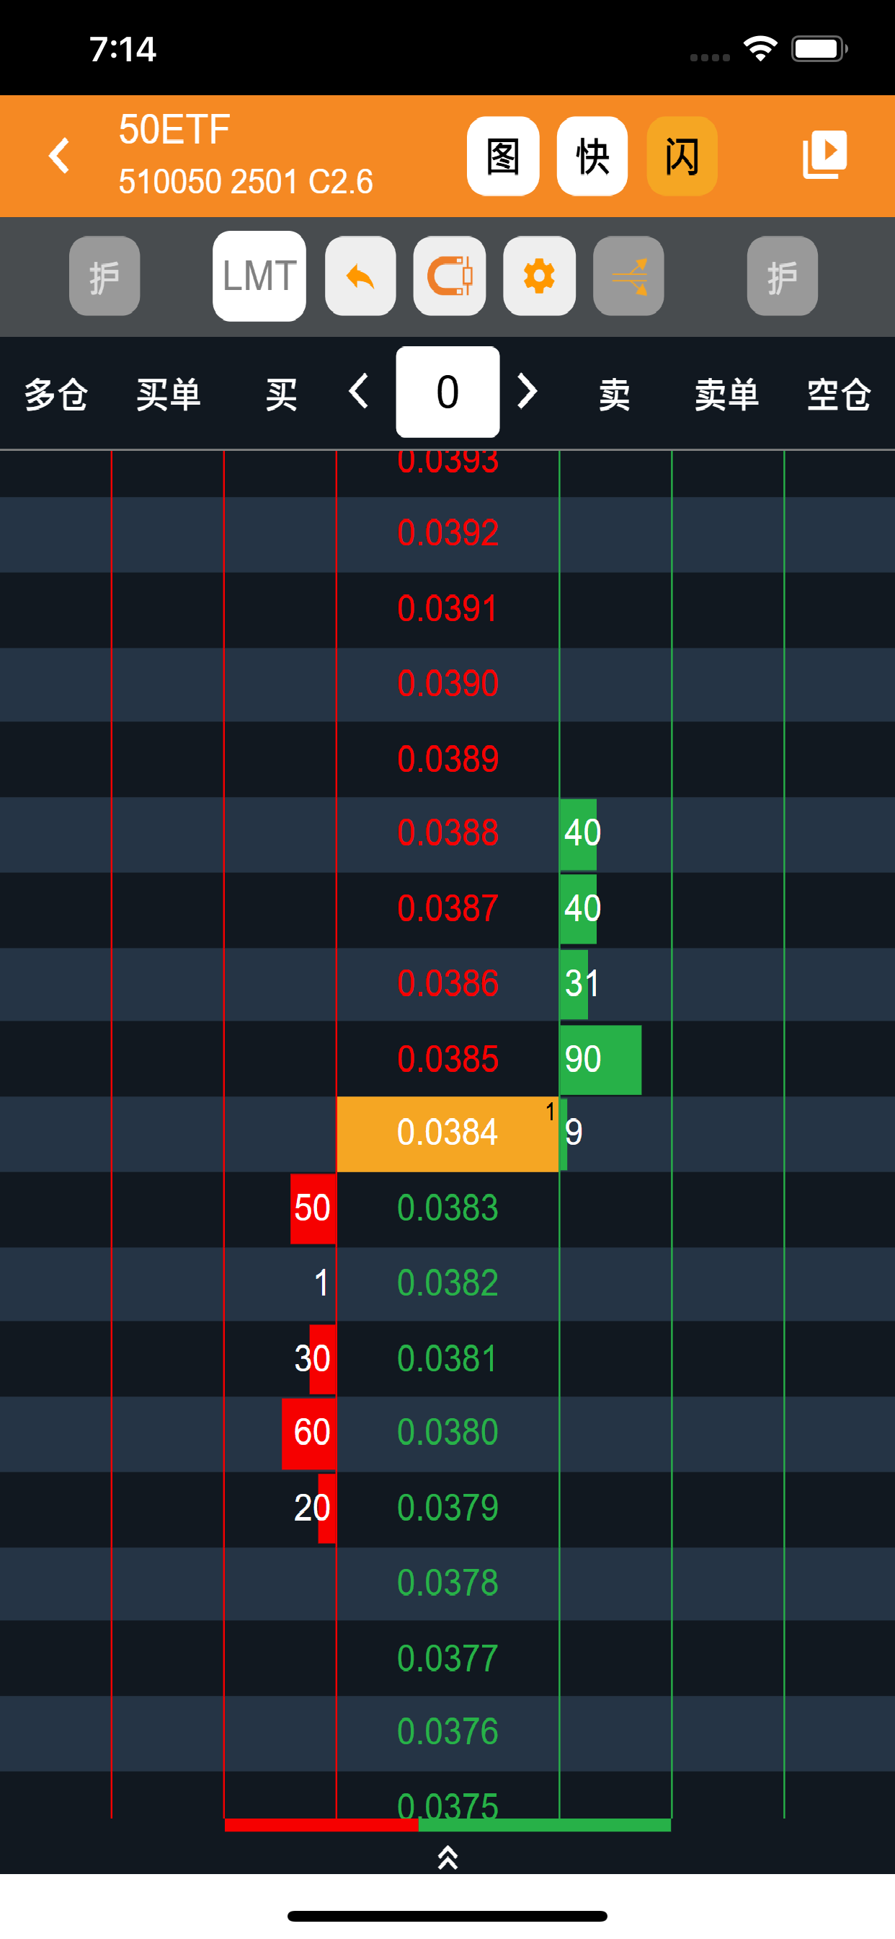Expand bottom panel with double-up chevron
This screenshot has height=1939, width=895.
point(447,1857)
